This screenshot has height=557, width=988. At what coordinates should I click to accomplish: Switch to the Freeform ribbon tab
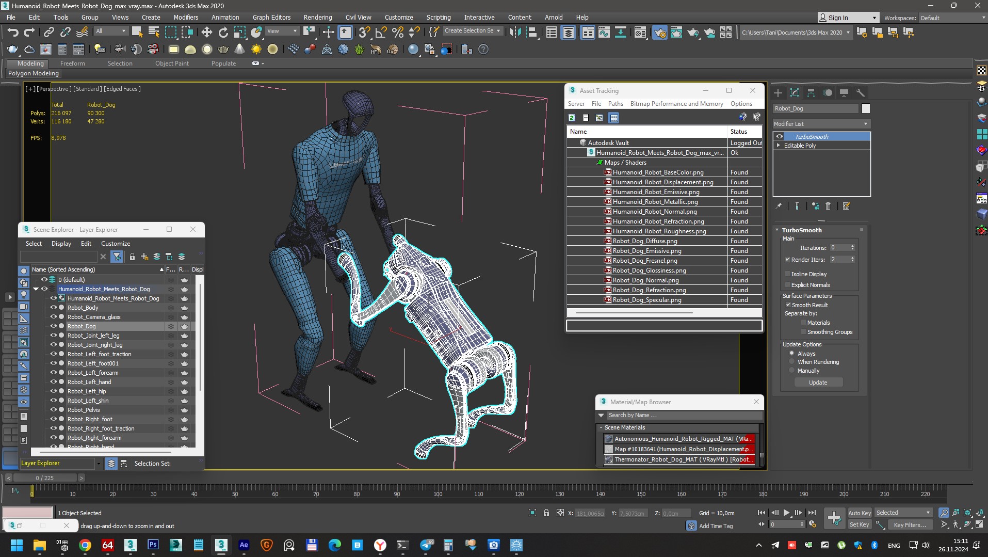pos(72,63)
